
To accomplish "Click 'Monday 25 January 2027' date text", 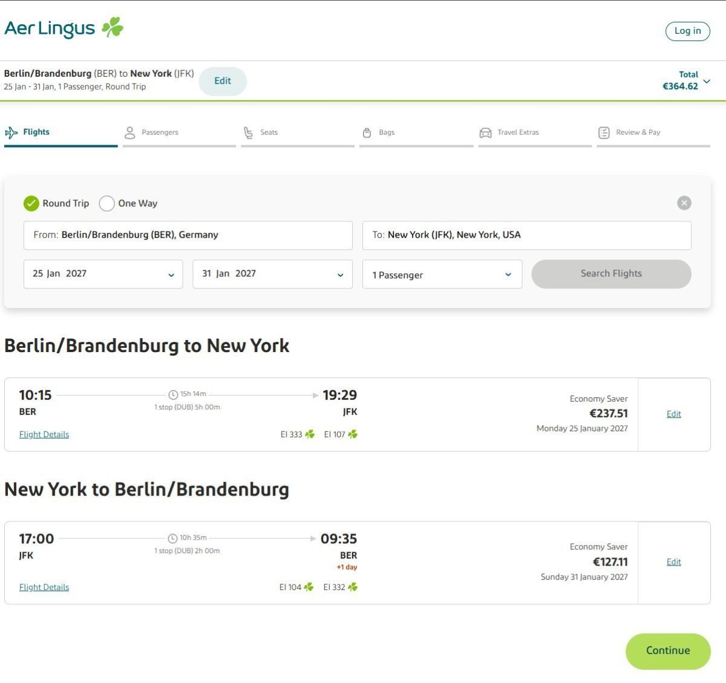I will point(582,428).
